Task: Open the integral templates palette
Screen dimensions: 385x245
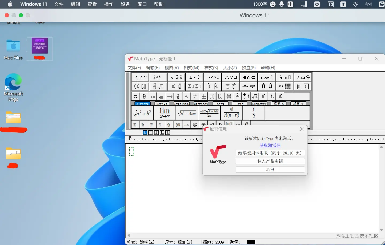Action: (213, 86)
